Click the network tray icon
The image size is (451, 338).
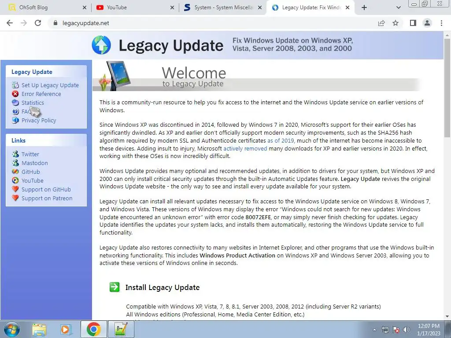pos(385,330)
